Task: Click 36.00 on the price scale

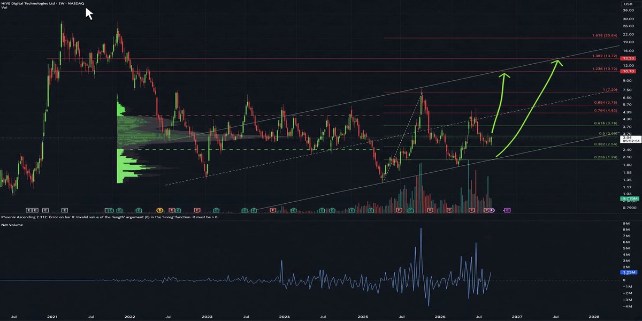Action: click(628, 10)
